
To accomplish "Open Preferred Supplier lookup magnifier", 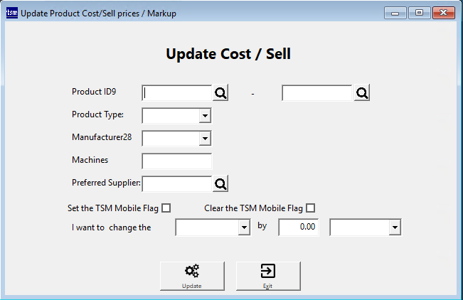I will [220, 184].
